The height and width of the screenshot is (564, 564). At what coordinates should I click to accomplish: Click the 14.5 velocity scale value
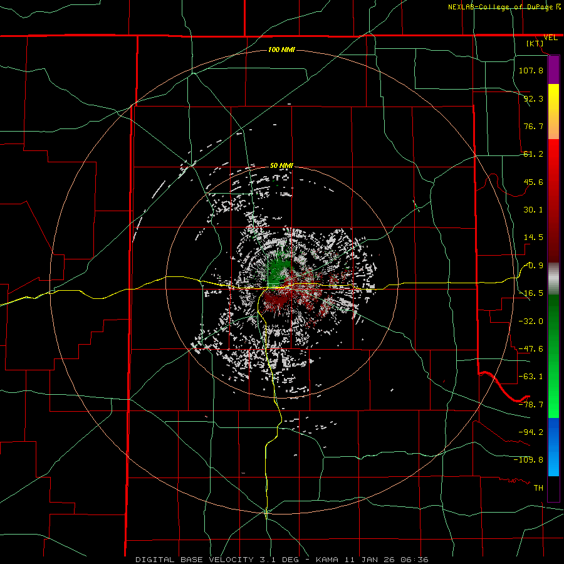[533, 238]
